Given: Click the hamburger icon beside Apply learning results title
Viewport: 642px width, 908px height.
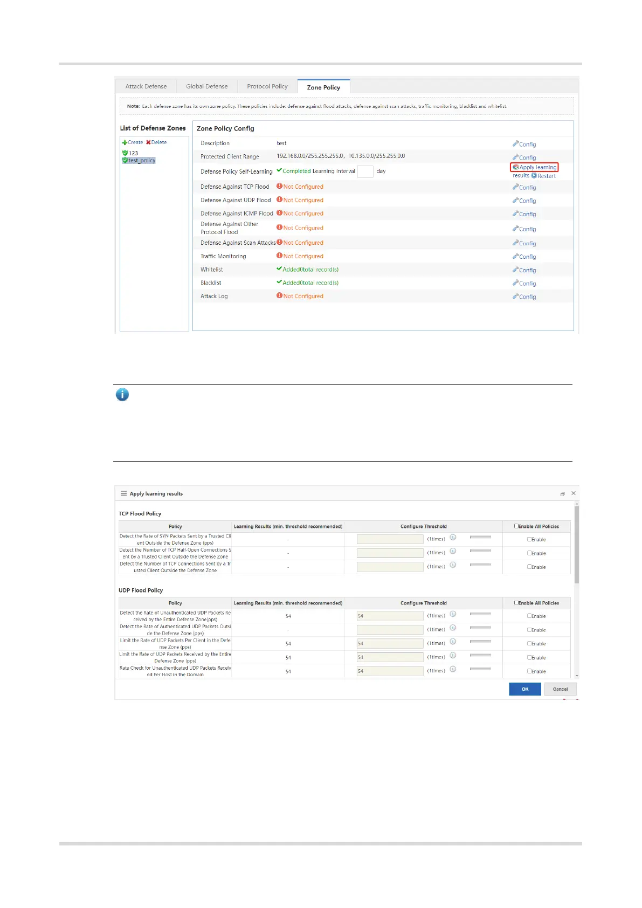Looking at the screenshot, I should click(123, 494).
